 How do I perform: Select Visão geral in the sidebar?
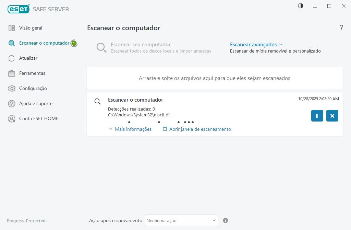(31, 28)
